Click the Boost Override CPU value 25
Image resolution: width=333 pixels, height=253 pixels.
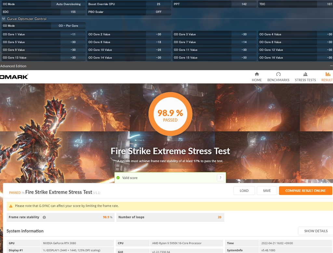[x=158, y=4]
